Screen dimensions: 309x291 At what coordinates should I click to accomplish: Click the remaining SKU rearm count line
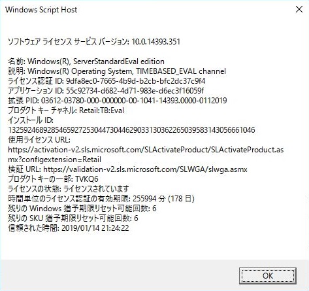73,218
